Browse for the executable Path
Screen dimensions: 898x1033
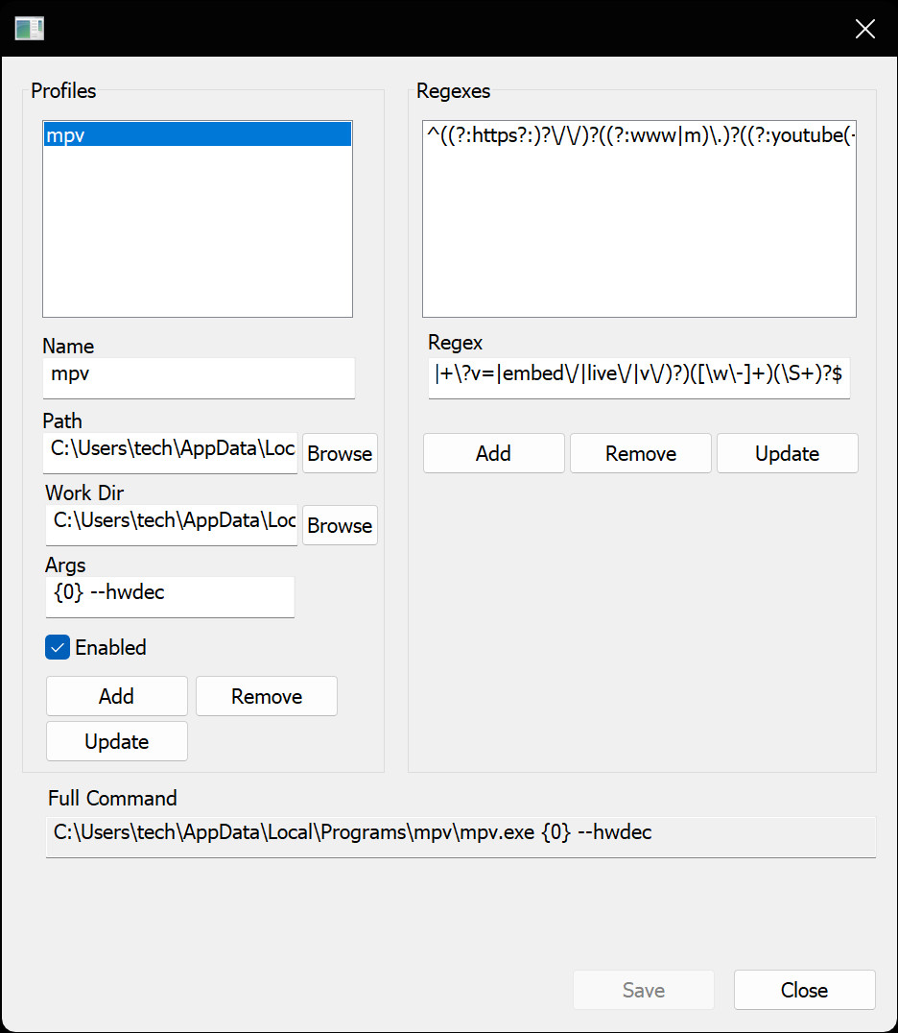point(340,453)
